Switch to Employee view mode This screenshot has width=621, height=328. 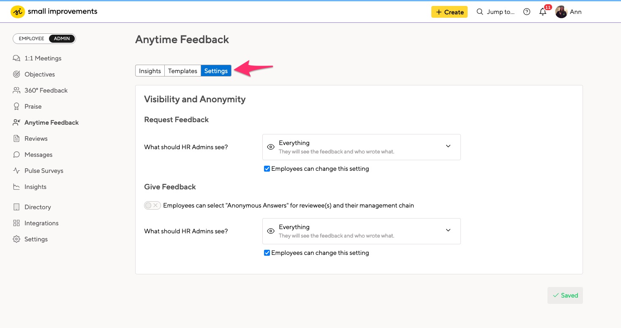tap(31, 38)
